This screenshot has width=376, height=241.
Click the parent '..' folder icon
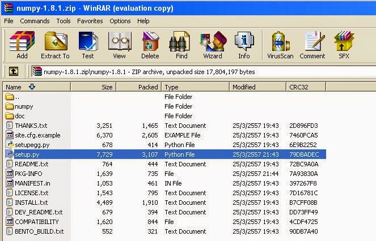click(9, 97)
